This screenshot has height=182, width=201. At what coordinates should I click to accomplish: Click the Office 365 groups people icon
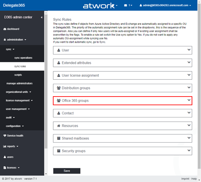tap(59, 101)
